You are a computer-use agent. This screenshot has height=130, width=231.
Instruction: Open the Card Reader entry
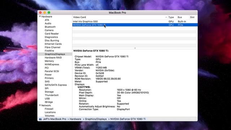pos(52,34)
